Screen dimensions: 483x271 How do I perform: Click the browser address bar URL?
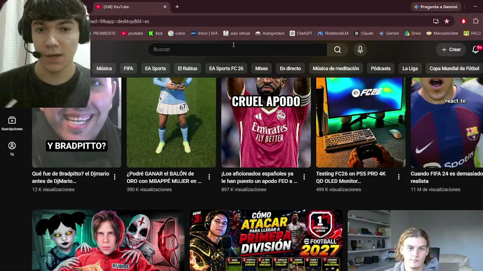coord(120,21)
